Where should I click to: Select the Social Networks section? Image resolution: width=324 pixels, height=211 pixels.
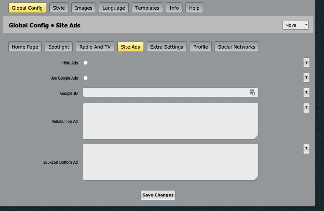pos(236,47)
